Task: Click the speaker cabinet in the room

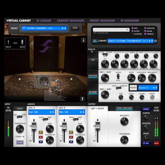Action: tap(42, 81)
